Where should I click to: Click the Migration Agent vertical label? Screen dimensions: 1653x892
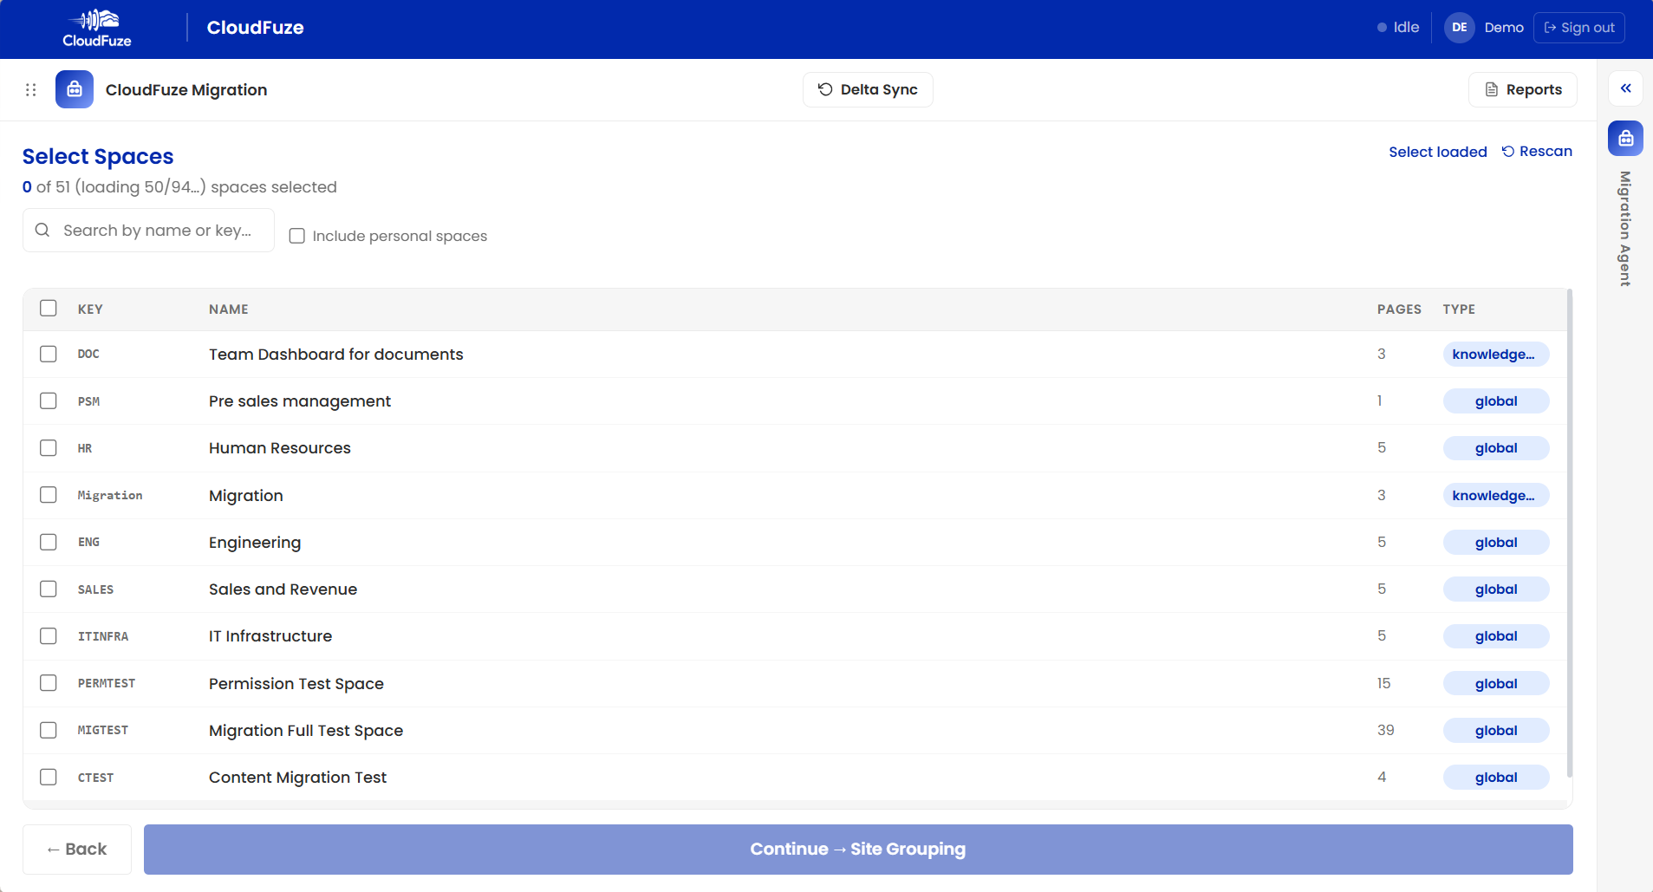click(x=1625, y=229)
